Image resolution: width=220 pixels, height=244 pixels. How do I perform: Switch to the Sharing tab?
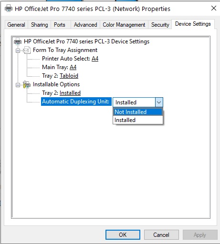click(x=40, y=25)
